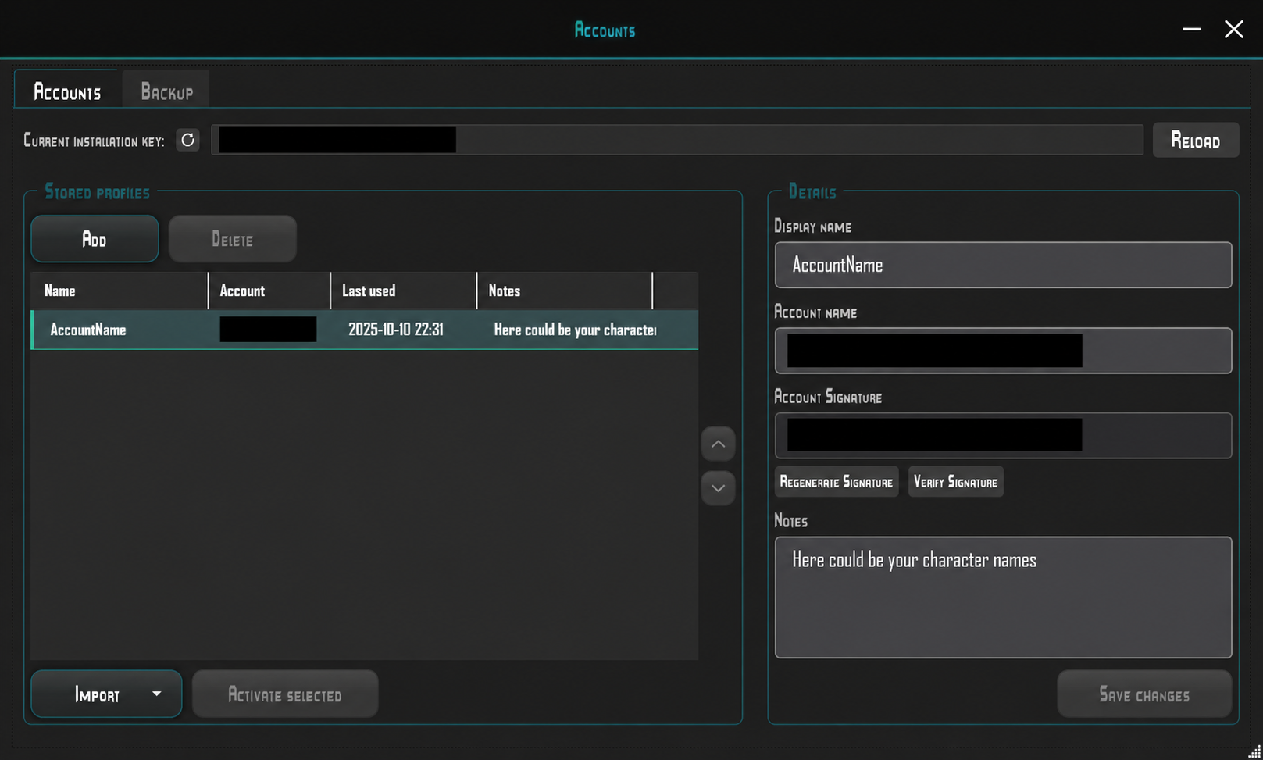This screenshot has height=760, width=1263.
Task: Click the redacted Account cell in row
Action: pyautogui.click(x=268, y=330)
